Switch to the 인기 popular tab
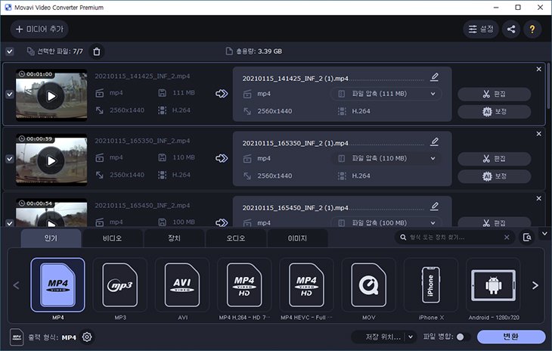 (x=51, y=238)
